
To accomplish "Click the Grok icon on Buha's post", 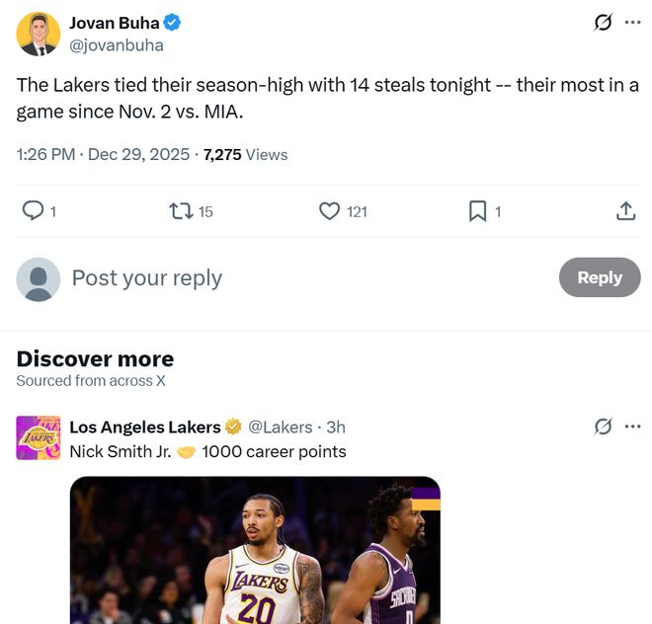I will pyautogui.click(x=603, y=23).
